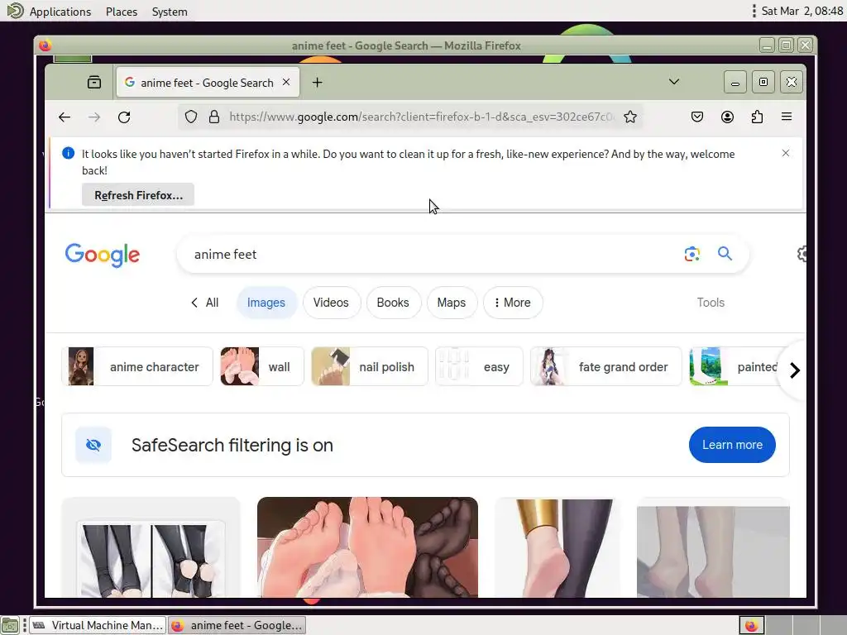Close the 'anime feet - Google Search' tab

(x=286, y=82)
